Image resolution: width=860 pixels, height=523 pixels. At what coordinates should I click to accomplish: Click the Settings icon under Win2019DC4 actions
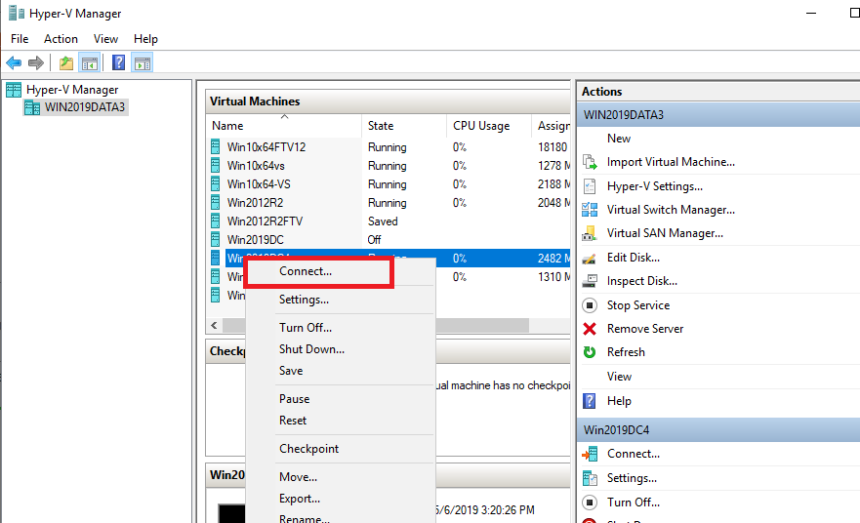(x=590, y=478)
